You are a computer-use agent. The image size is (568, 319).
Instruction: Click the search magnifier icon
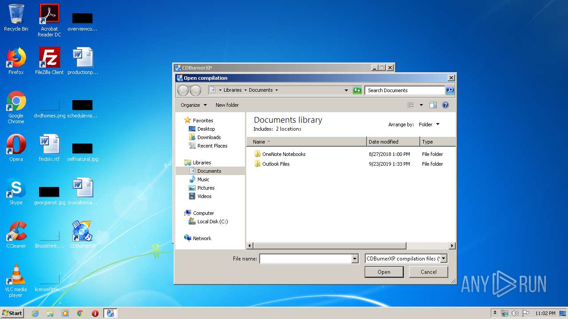[450, 90]
